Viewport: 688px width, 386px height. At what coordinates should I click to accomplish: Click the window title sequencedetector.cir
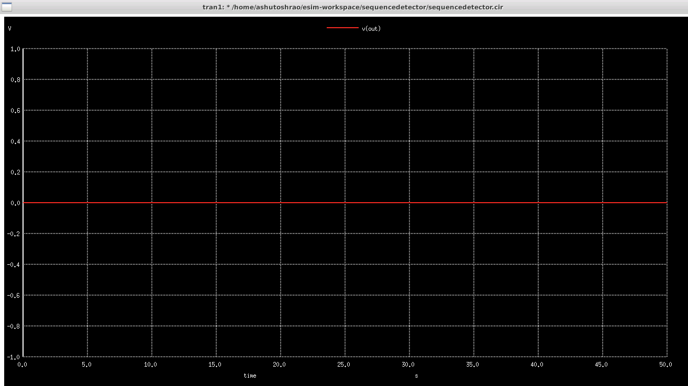coord(353,7)
